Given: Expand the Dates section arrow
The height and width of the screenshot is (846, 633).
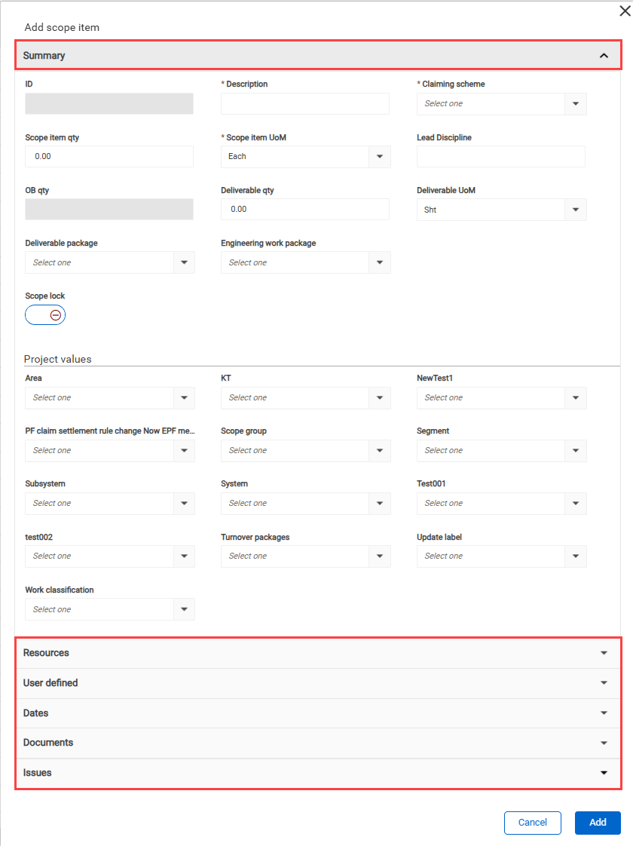Looking at the screenshot, I should [x=604, y=713].
